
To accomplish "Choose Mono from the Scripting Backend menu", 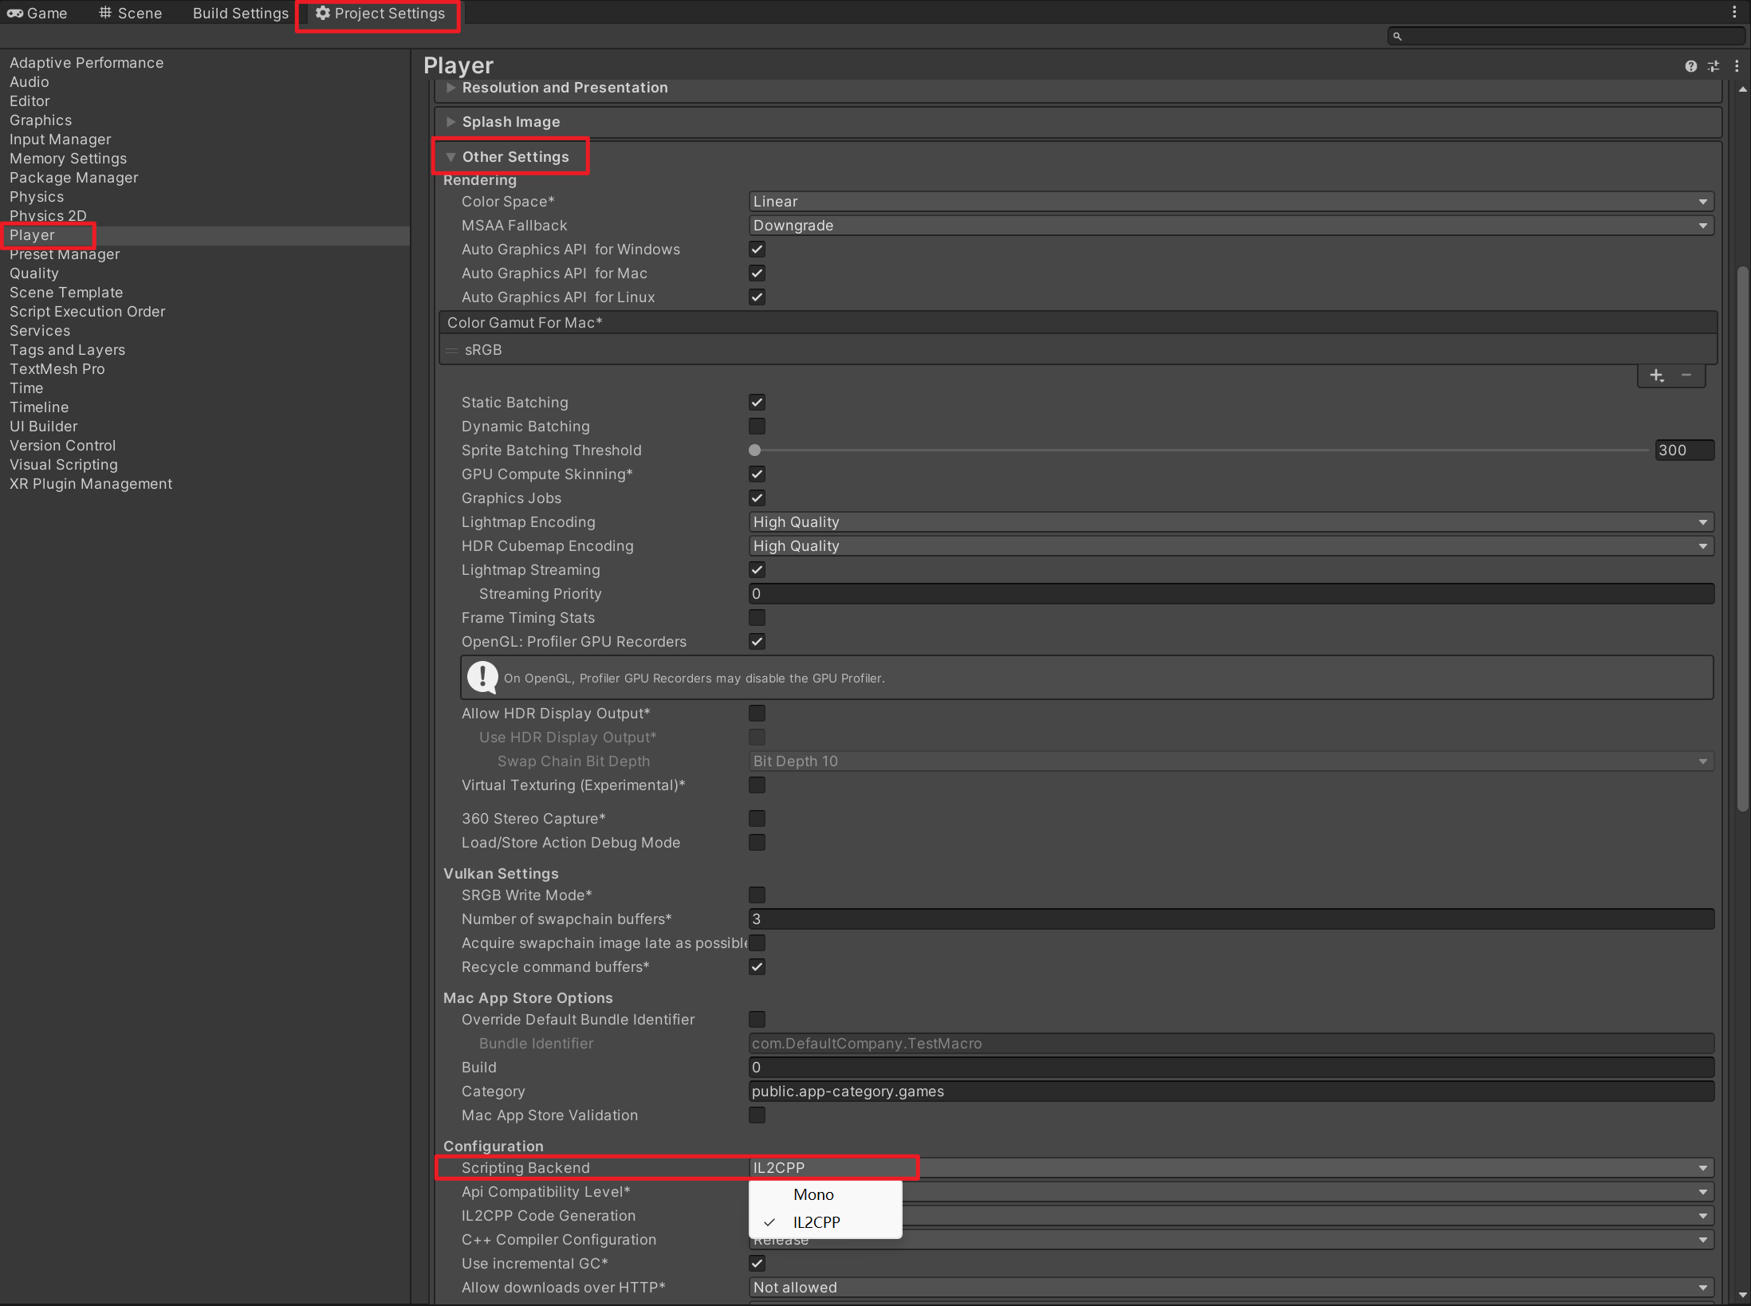I will 813,1194.
